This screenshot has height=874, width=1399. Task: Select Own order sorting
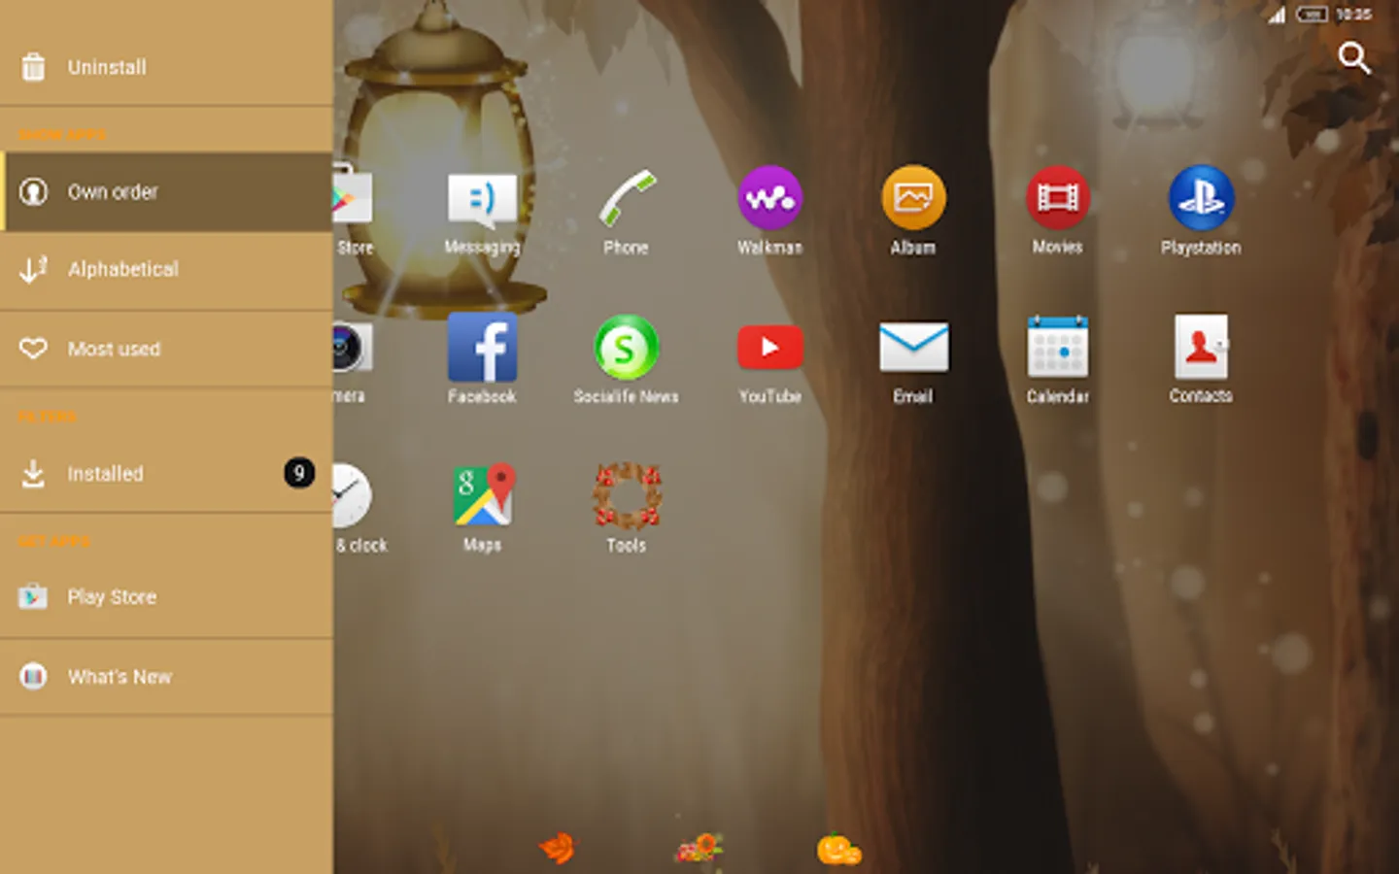pos(166,191)
